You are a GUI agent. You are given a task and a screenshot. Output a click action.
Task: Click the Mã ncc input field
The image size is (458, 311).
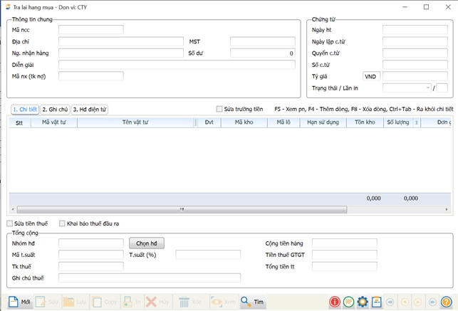(x=90, y=30)
